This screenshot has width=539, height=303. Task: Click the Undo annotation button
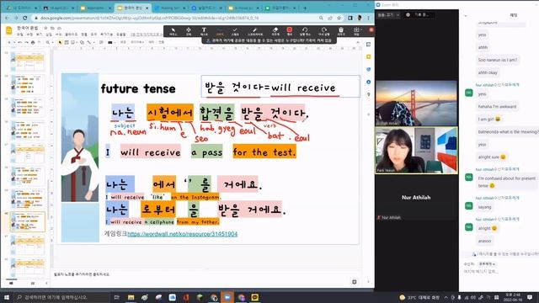click(305, 31)
